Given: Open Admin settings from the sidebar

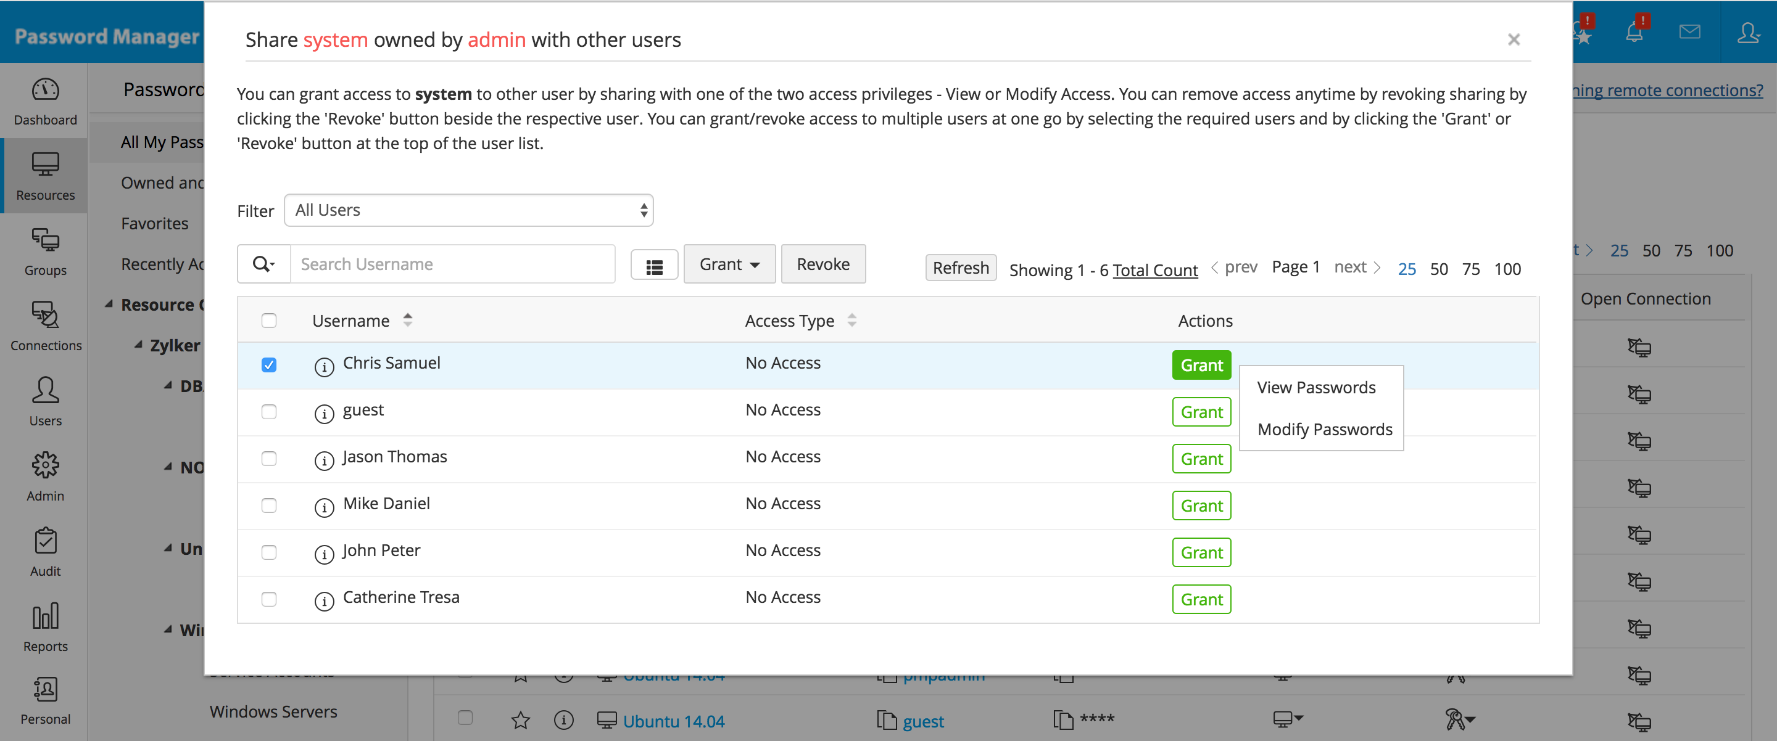Looking at the screenshot, I should point(44,477).
